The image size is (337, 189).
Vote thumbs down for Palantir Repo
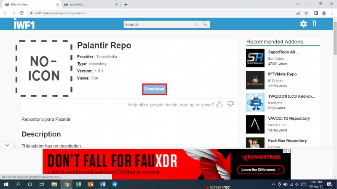[x=230, y=104]
